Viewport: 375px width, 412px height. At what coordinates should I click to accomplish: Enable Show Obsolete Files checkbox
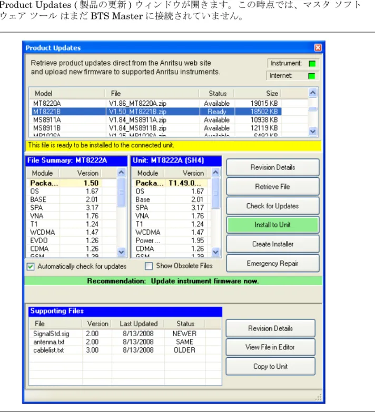click(x=149, y=266)
